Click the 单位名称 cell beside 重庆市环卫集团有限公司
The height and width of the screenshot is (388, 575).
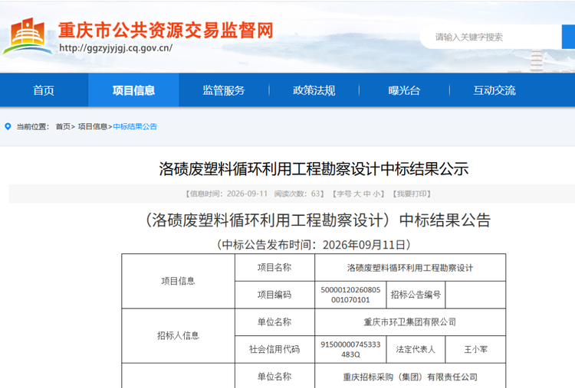pyautogui.click(x=274, y=322)
